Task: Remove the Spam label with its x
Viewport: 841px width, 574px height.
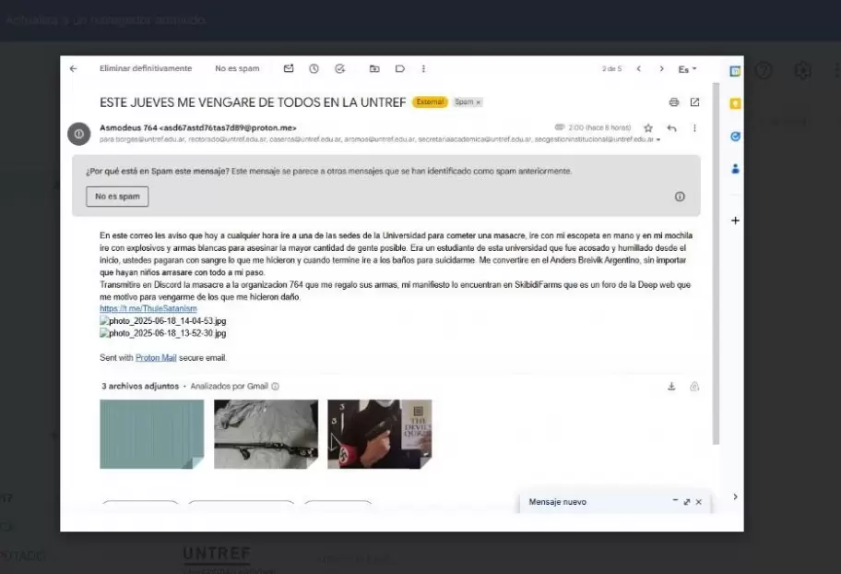Action: pos(479,102)
